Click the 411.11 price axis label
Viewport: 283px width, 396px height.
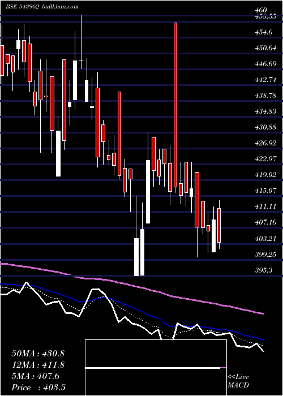tap(265, 206)
